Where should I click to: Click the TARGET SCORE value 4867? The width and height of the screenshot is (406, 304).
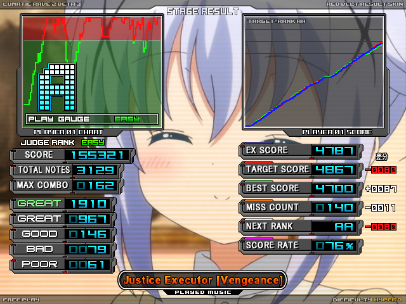pyautogui.click(x=334, y=170)
